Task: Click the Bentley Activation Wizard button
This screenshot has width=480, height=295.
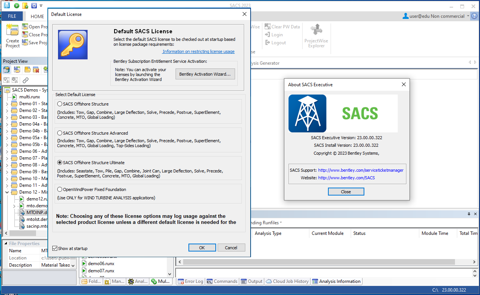Action: pyautogui.click(x=205, y=74)
